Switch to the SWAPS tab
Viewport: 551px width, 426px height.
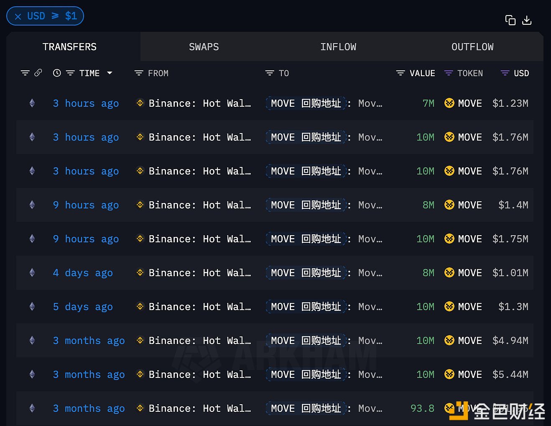[204, 46]
